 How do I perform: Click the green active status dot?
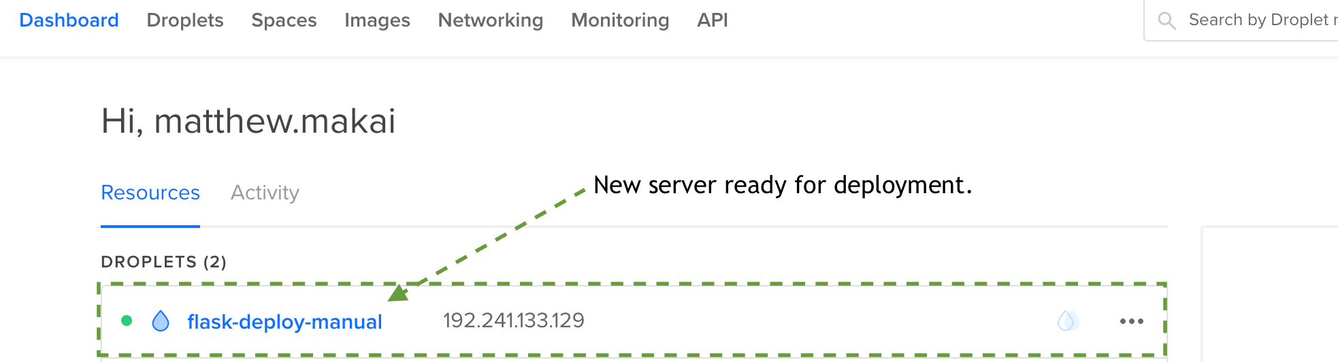point(127,320)
